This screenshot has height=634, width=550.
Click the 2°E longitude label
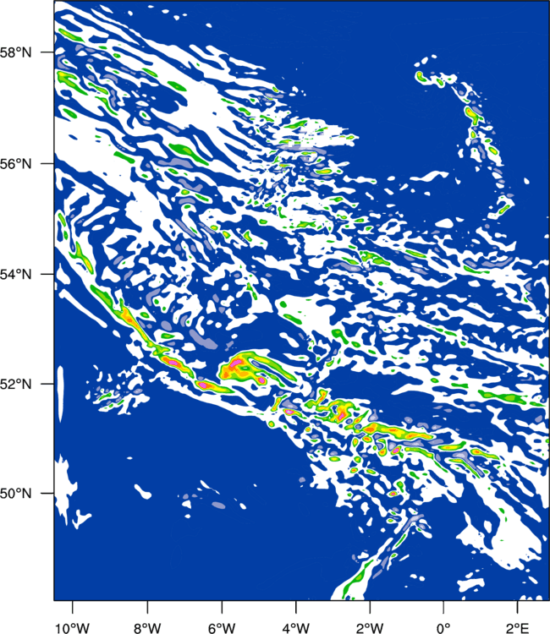coord(518,627)
